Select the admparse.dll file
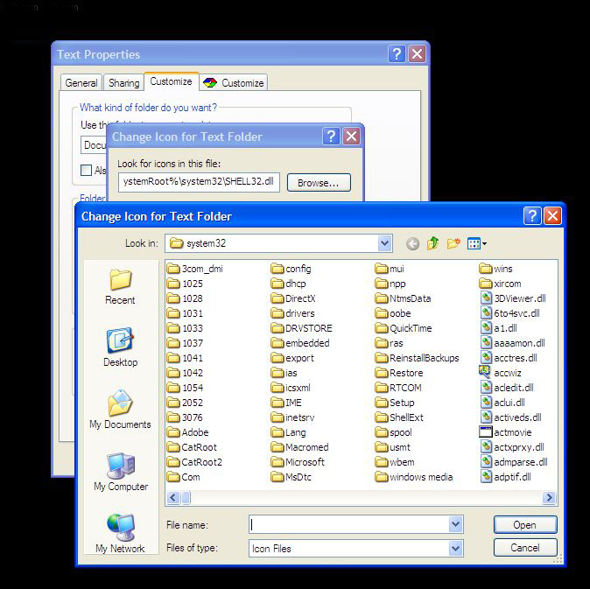Image resolution: width=590 pixels, height=589 pixels. [514, 462]
